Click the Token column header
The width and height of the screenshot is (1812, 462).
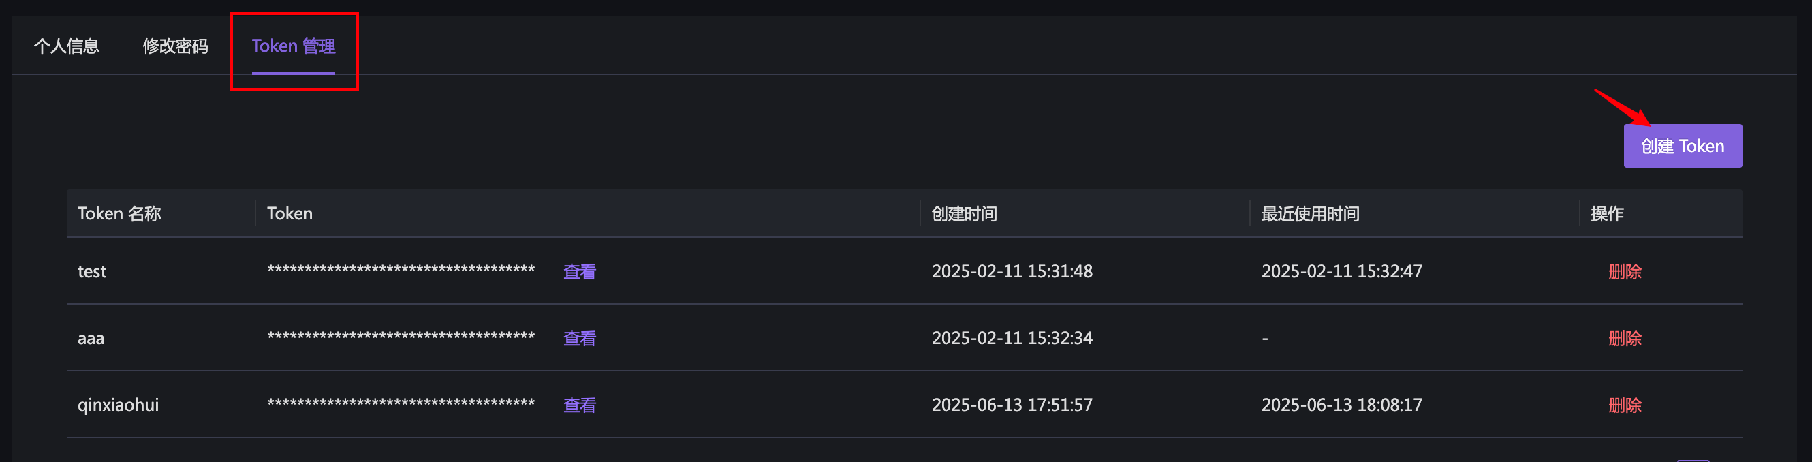tap(290, 214)
